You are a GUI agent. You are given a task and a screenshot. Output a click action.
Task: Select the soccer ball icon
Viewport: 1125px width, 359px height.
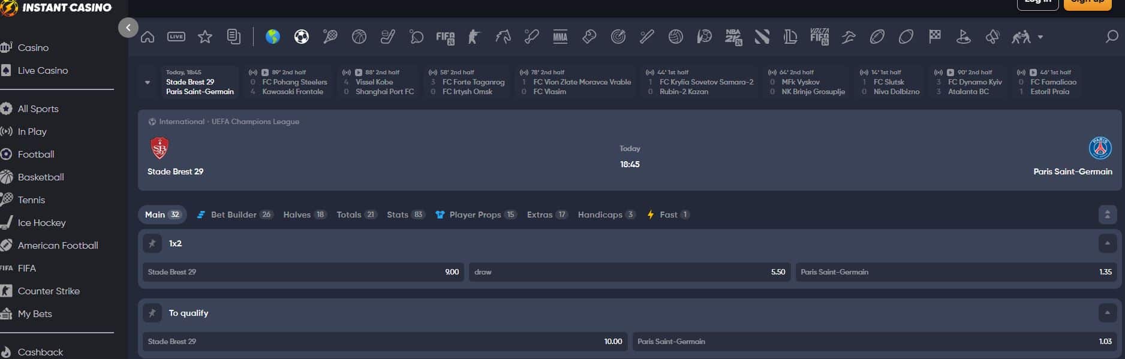coord(302,37)
